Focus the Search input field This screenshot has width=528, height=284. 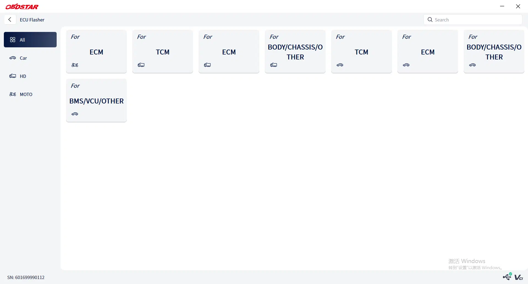click(x=473, y=20)
